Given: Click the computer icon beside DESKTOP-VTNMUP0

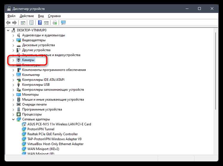Looking at the screenshot, I should tap(13, 30).
